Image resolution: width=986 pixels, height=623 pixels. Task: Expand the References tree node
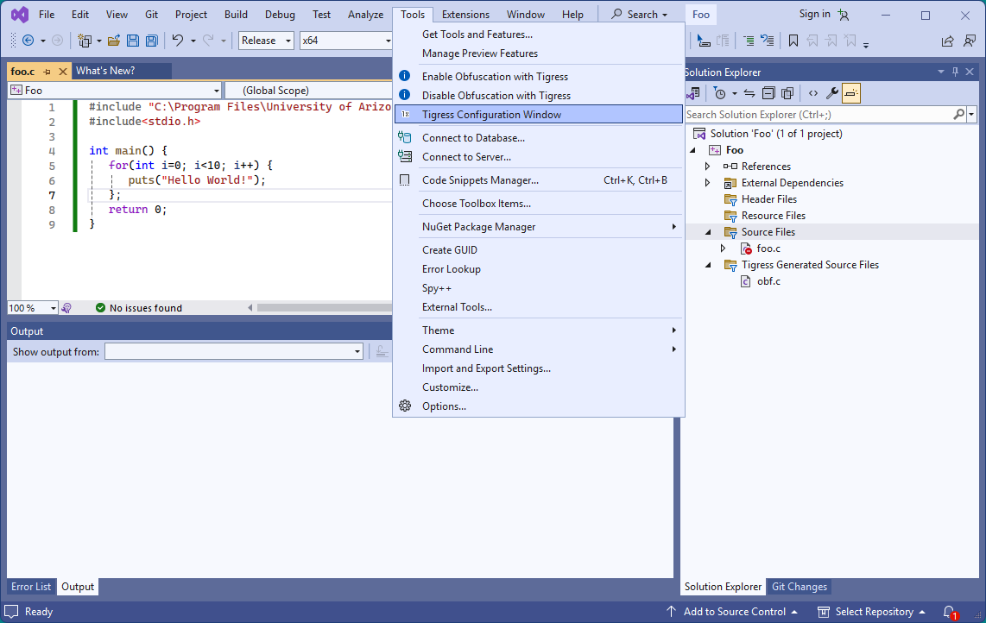coord(708,167)
